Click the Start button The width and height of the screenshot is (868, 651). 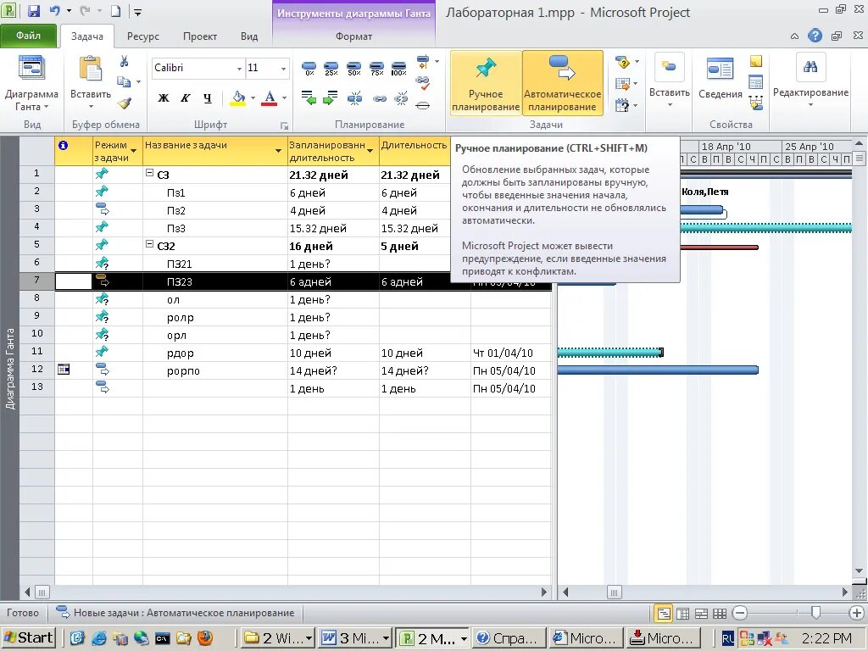tap(29, 637)
